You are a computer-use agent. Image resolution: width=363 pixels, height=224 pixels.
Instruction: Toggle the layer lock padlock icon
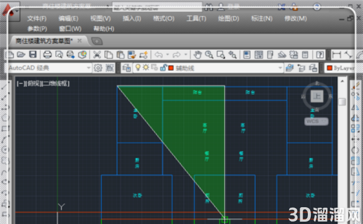click(163, 67)
